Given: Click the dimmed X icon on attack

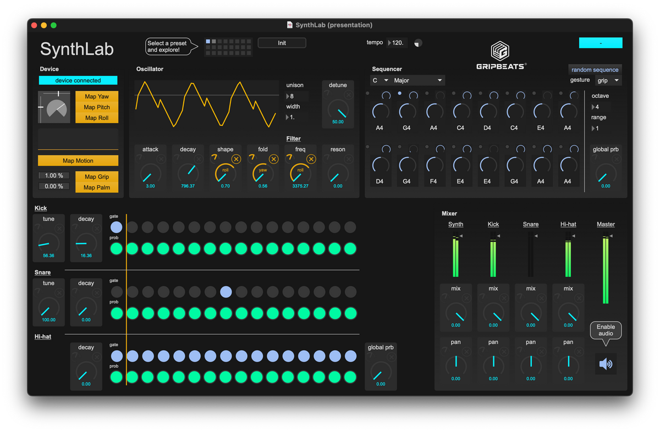Looking at the screenshot, I should pyautogui.click(x=161, y=159).
